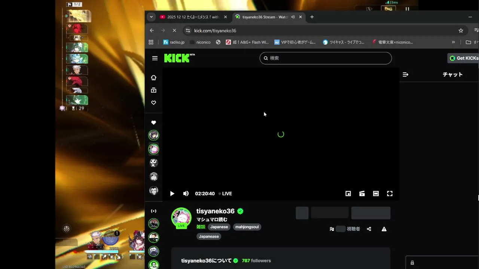Click the live broadcast signal icon in sidebar
Image resolution: width=479 pixels, height=269 pixels.
pyautogui.click(x=153, y=211)
